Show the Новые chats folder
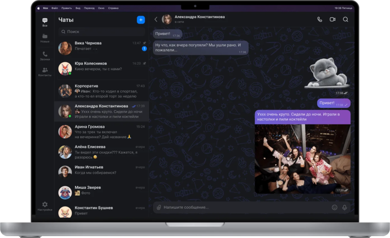 click(45, 38)
